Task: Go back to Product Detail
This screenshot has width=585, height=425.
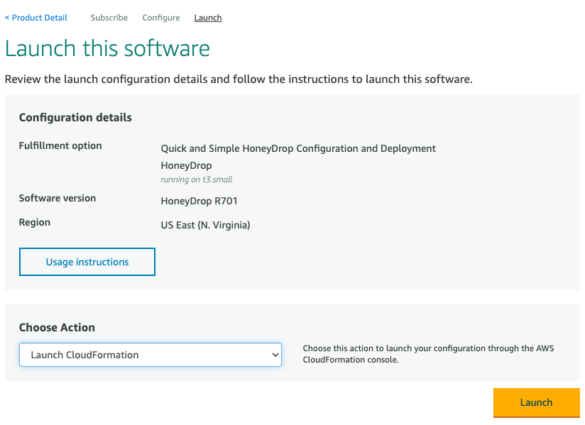Action: tap(35, 18)
